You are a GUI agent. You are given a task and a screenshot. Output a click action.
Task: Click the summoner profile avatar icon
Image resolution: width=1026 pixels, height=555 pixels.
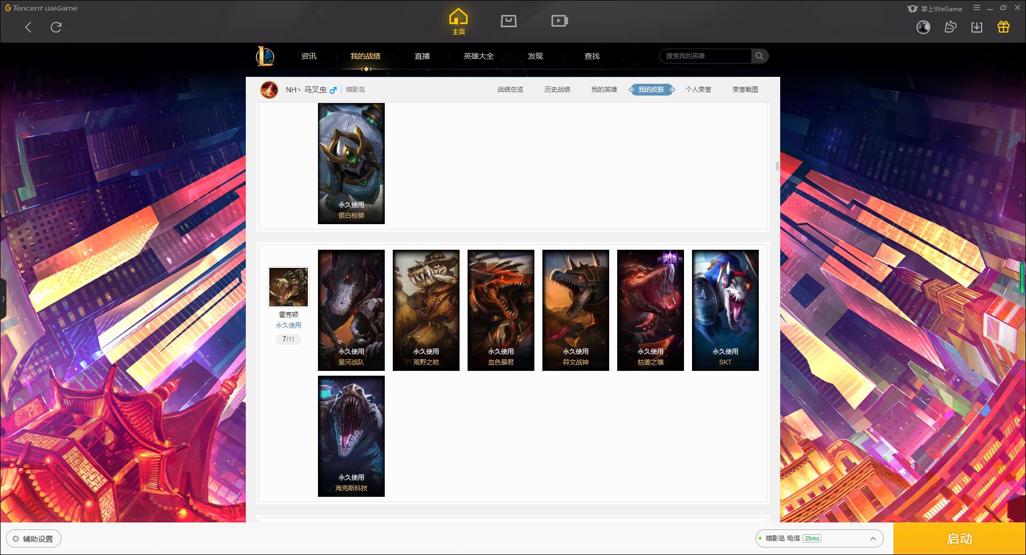(269, 90)
